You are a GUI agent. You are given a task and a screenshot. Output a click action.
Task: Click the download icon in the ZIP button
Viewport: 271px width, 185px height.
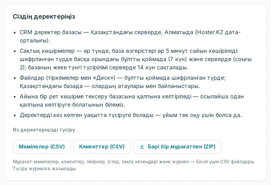142,147
